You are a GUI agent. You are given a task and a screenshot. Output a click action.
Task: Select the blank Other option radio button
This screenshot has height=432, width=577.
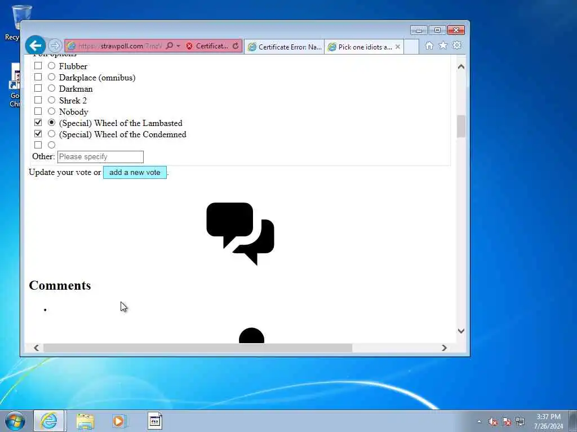pos(51,145)
